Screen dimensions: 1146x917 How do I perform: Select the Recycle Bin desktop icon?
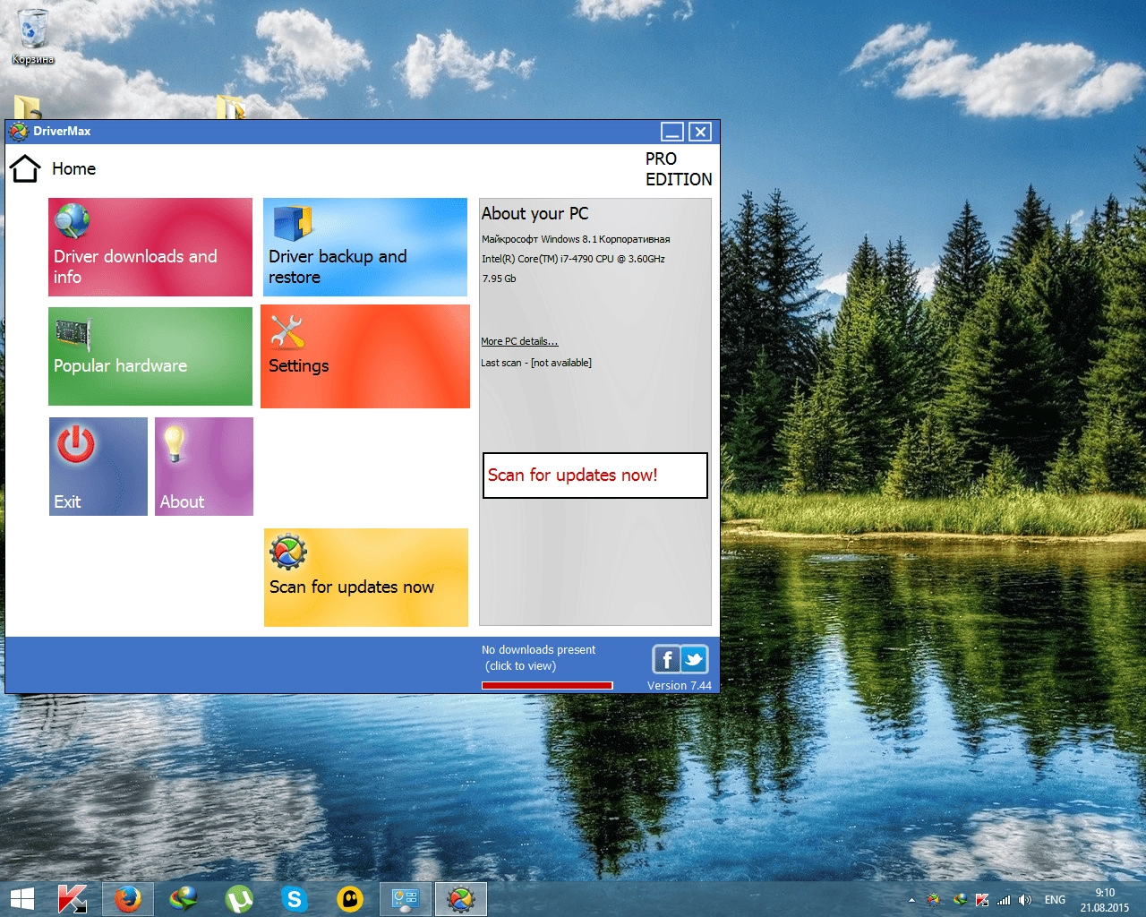click(x=33, y=37)
